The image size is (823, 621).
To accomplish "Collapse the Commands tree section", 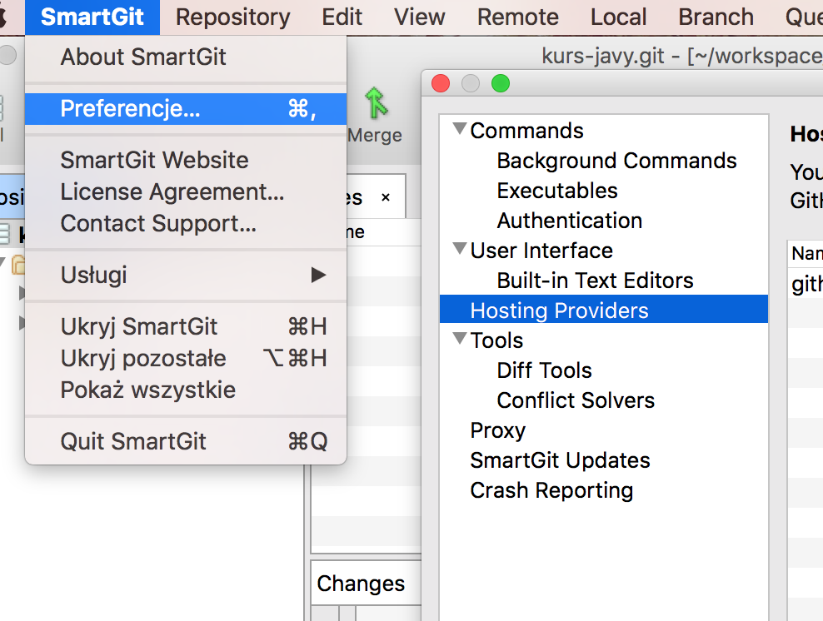I will 460,128.
